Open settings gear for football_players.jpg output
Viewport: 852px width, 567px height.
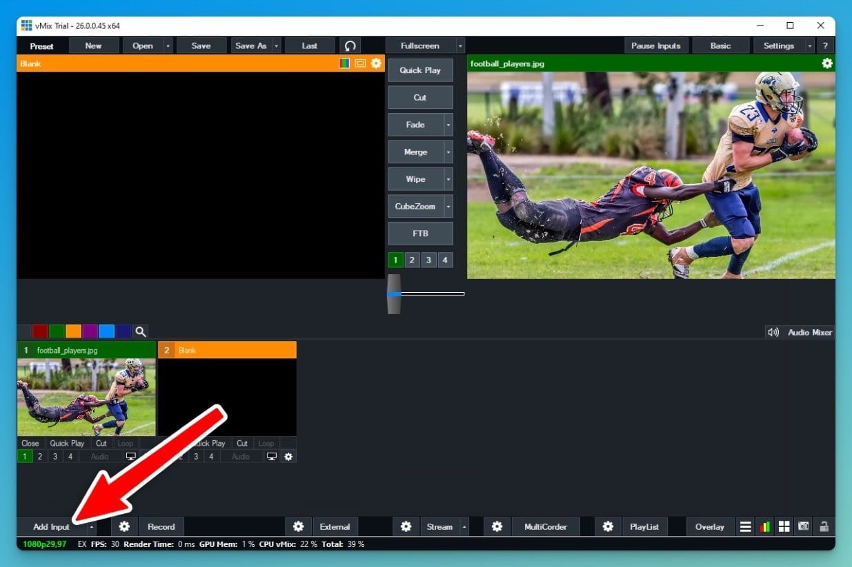826,63
